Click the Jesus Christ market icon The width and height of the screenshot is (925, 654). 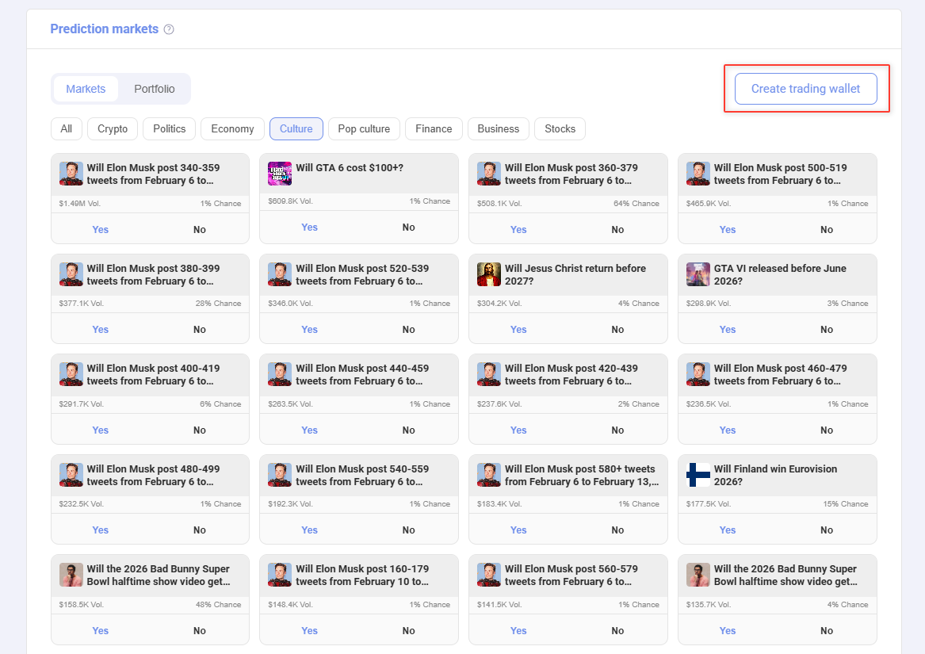click(x=489, y=274)
